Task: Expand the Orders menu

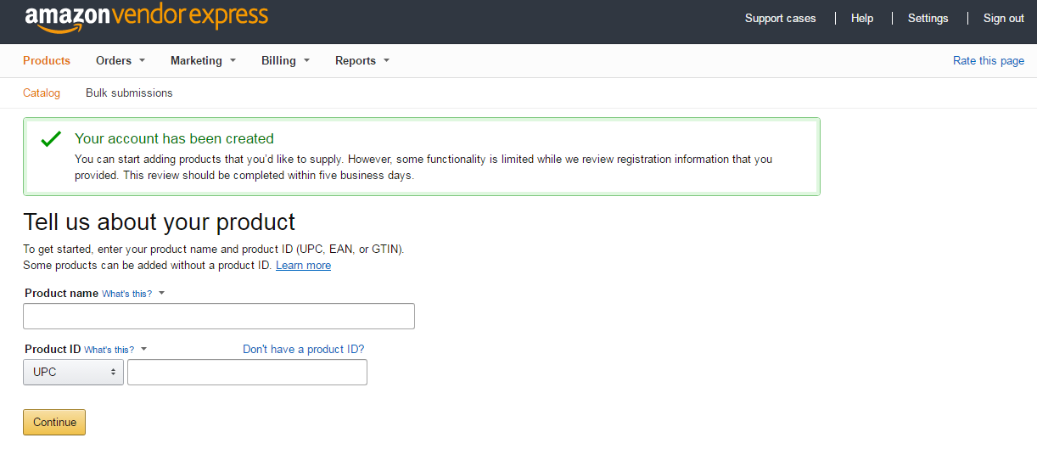Action: click(121, 60)
